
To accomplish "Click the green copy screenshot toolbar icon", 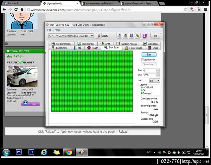I will click(x=126, y=36).
